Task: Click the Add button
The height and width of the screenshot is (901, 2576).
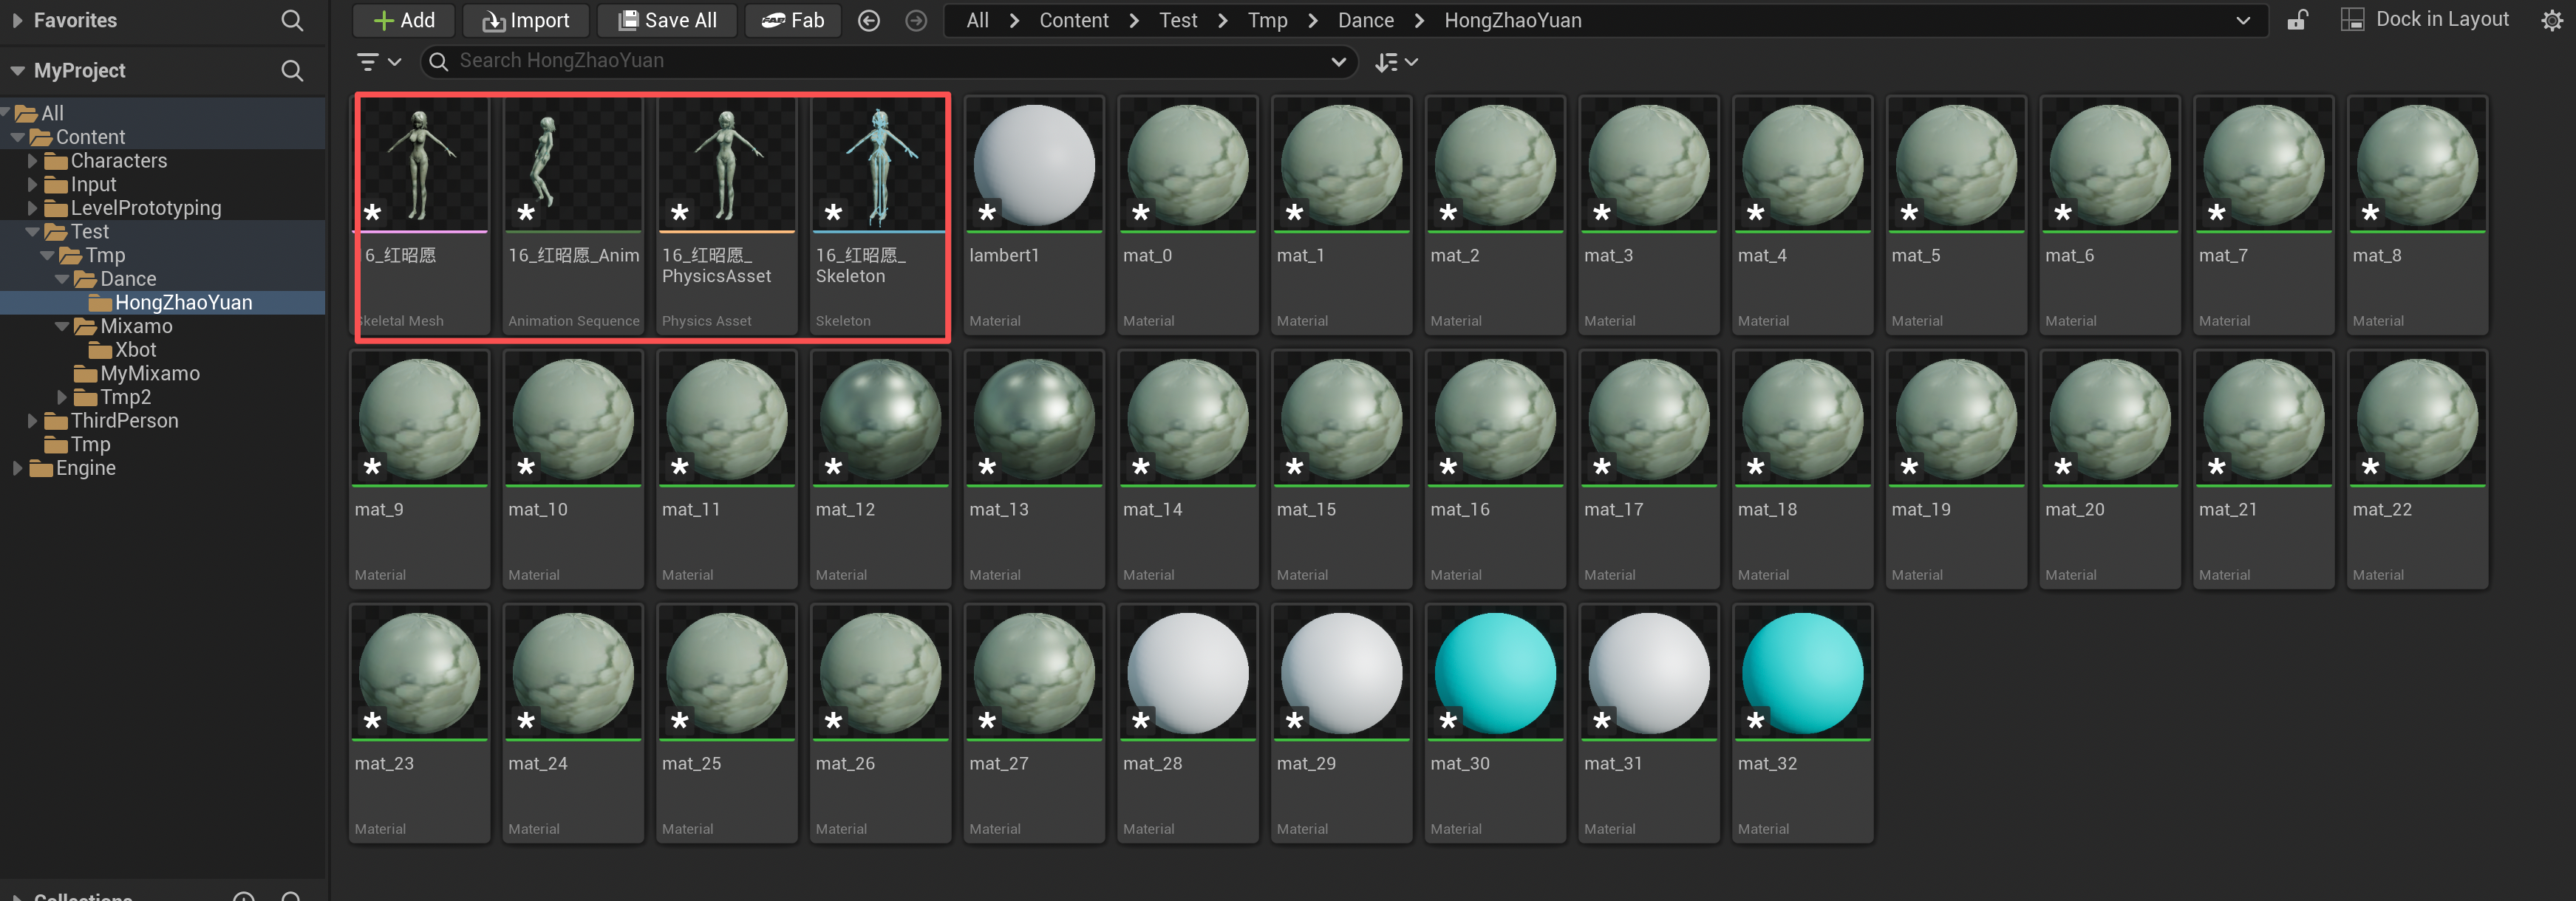Action: 403,20
